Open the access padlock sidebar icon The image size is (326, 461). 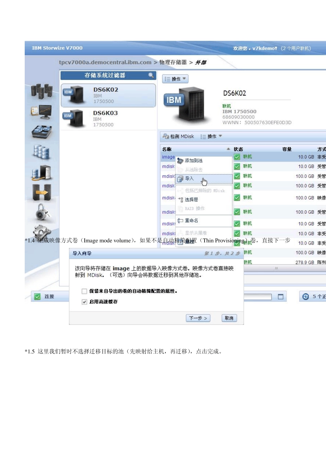[43, 212]
